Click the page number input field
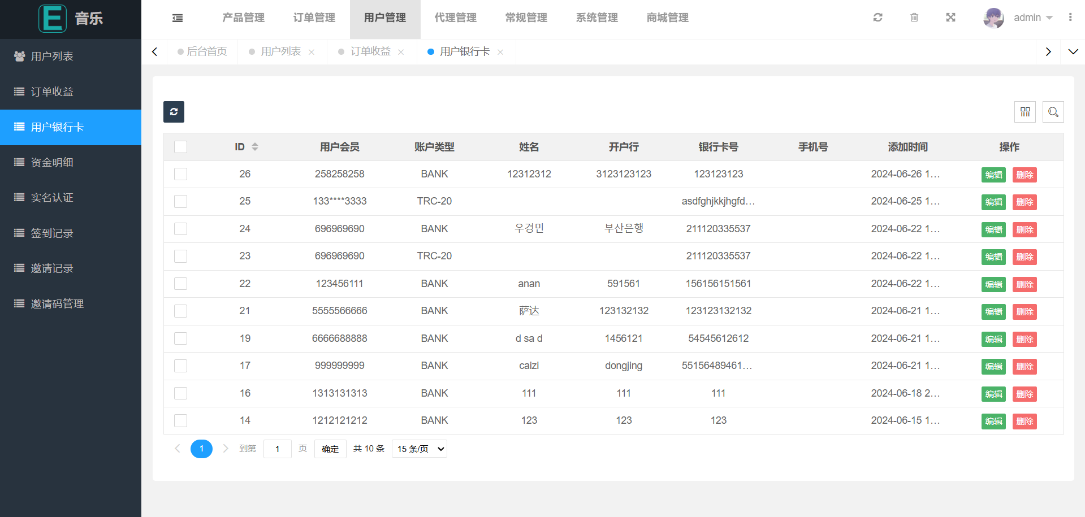 click(277, 449)
